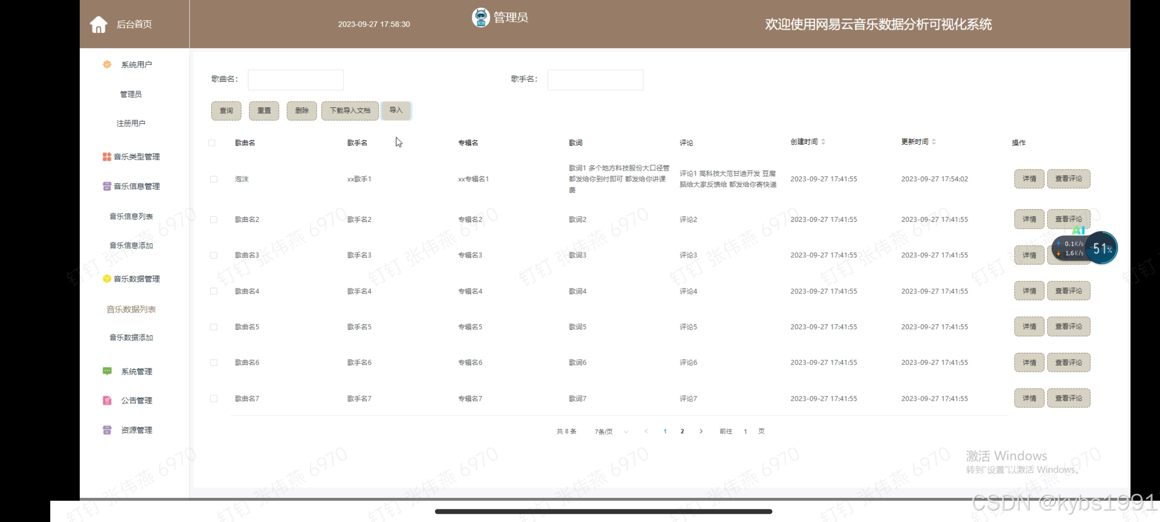Open the 音乐信息列表 menu item
Viewport: 1160px width, 522px height.
(131, 217)
